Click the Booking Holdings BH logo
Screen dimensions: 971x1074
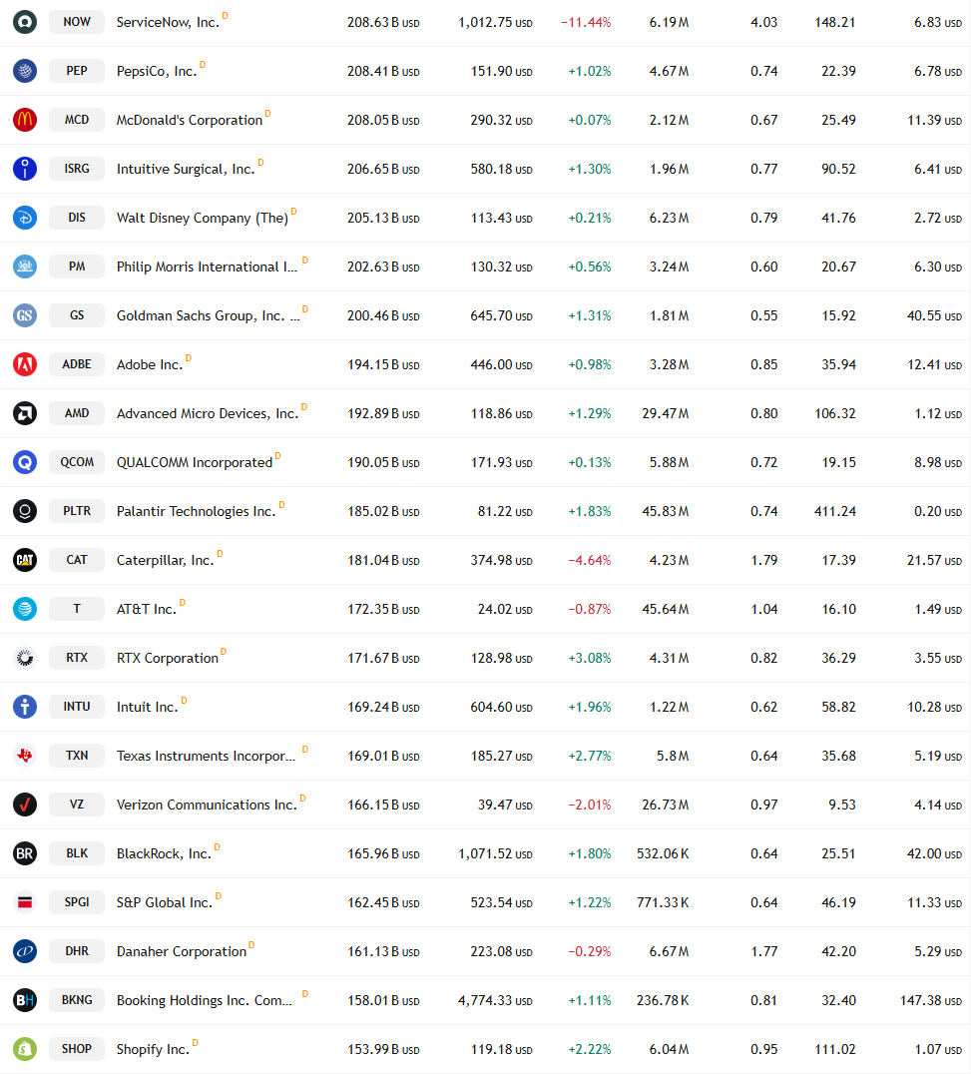[x=25, y=1000]
